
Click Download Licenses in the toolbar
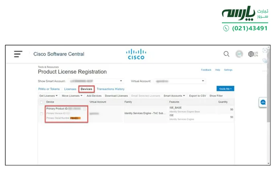click(x=116, y=96)
